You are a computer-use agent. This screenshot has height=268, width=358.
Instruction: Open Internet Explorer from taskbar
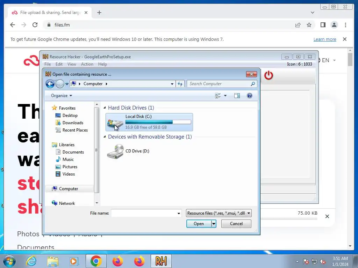click(31, 261)
